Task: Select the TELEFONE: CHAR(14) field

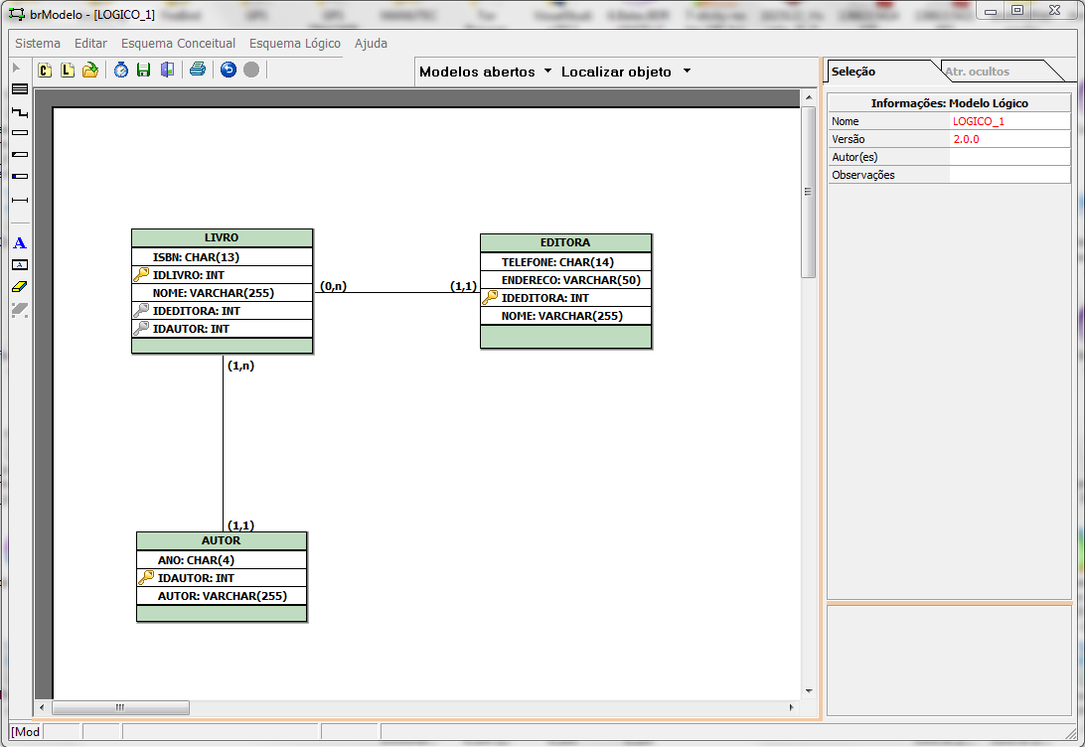Action: 566,262
